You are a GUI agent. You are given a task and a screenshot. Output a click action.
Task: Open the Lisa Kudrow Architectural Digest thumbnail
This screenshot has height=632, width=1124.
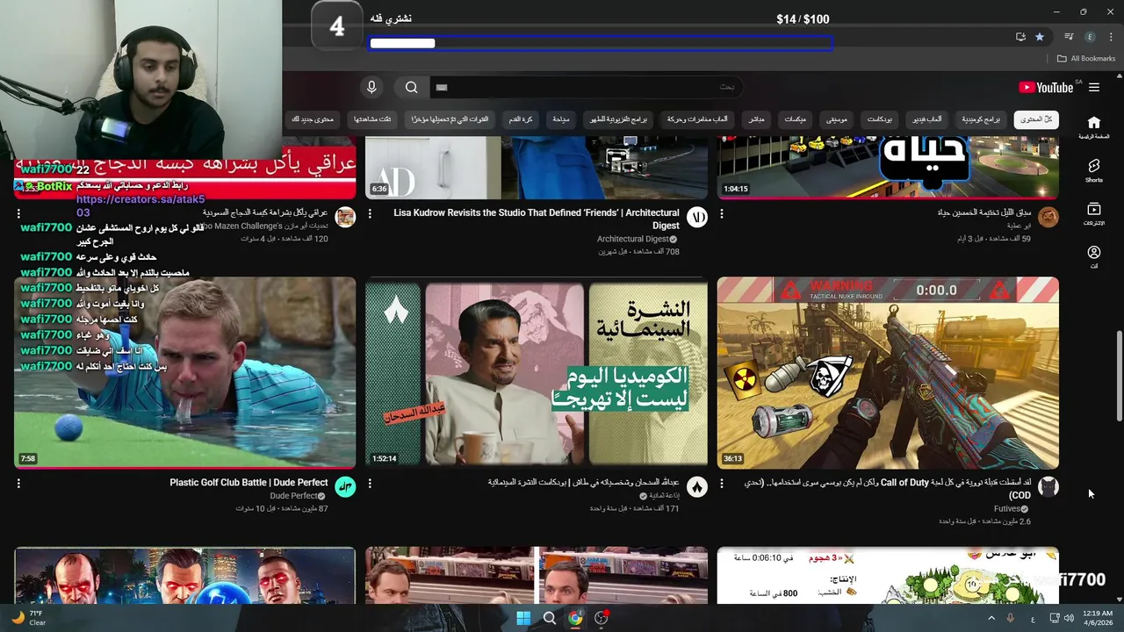537,168
